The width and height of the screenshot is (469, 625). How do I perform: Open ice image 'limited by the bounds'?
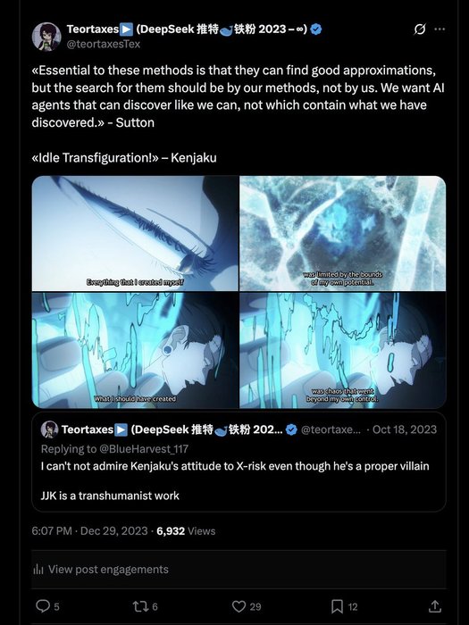point(342,233)
